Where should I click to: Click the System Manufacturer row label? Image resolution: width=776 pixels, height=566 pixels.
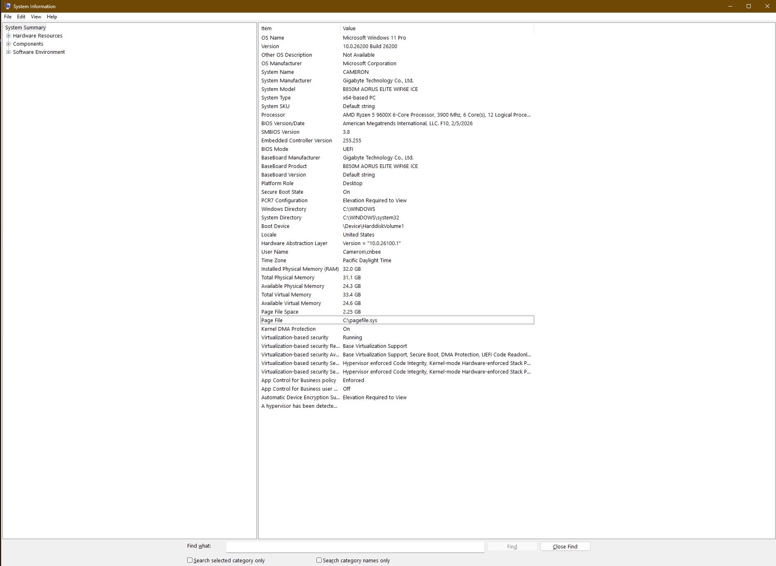click(286, 81)
